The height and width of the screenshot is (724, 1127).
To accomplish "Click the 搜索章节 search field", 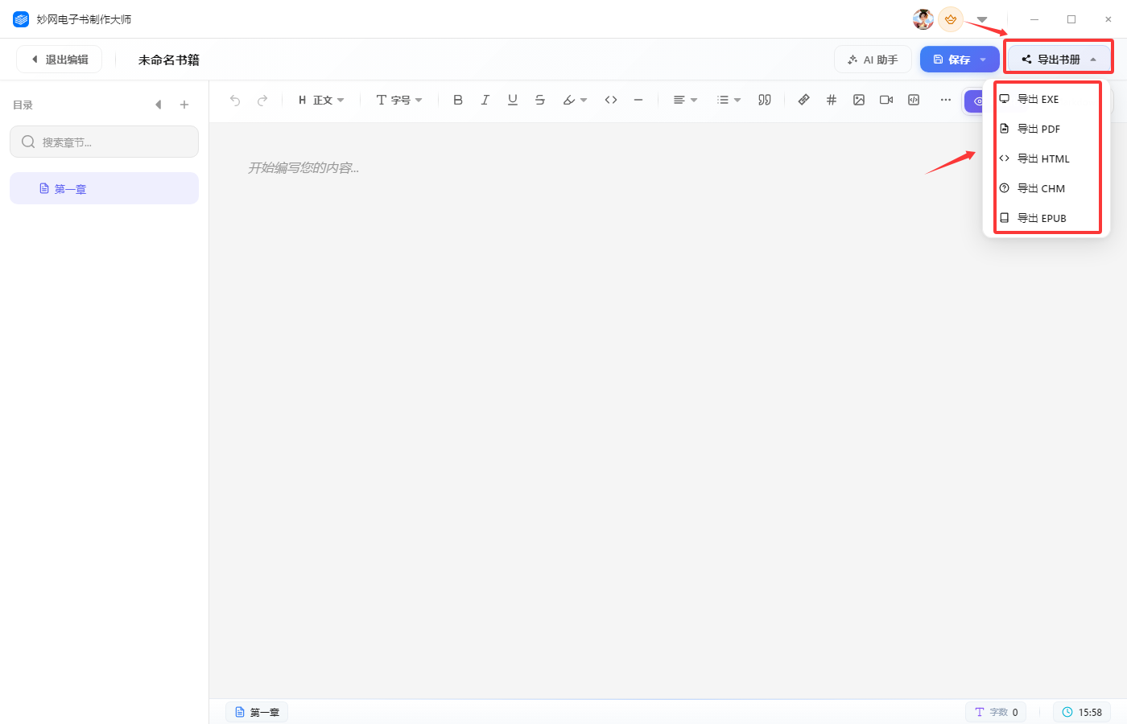I will click(x=105, y=142).
